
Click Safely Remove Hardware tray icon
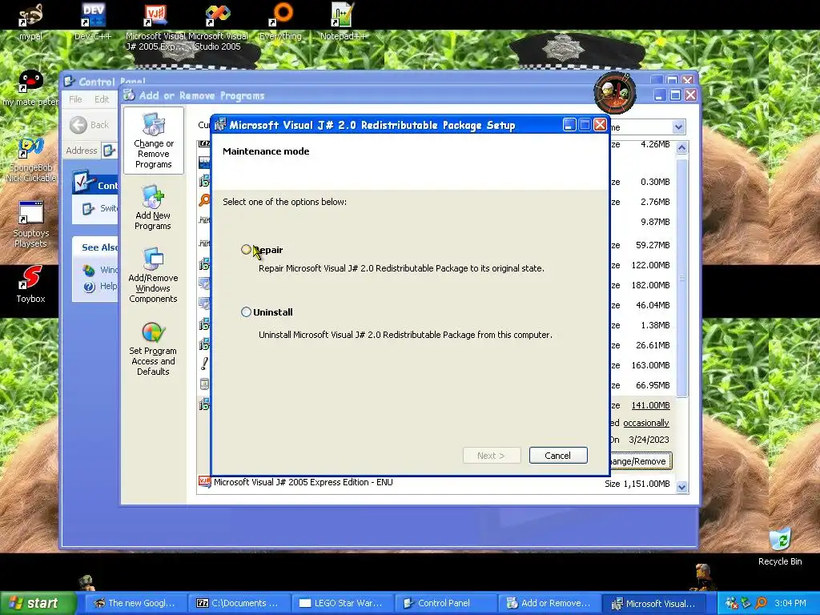(746, 603)
